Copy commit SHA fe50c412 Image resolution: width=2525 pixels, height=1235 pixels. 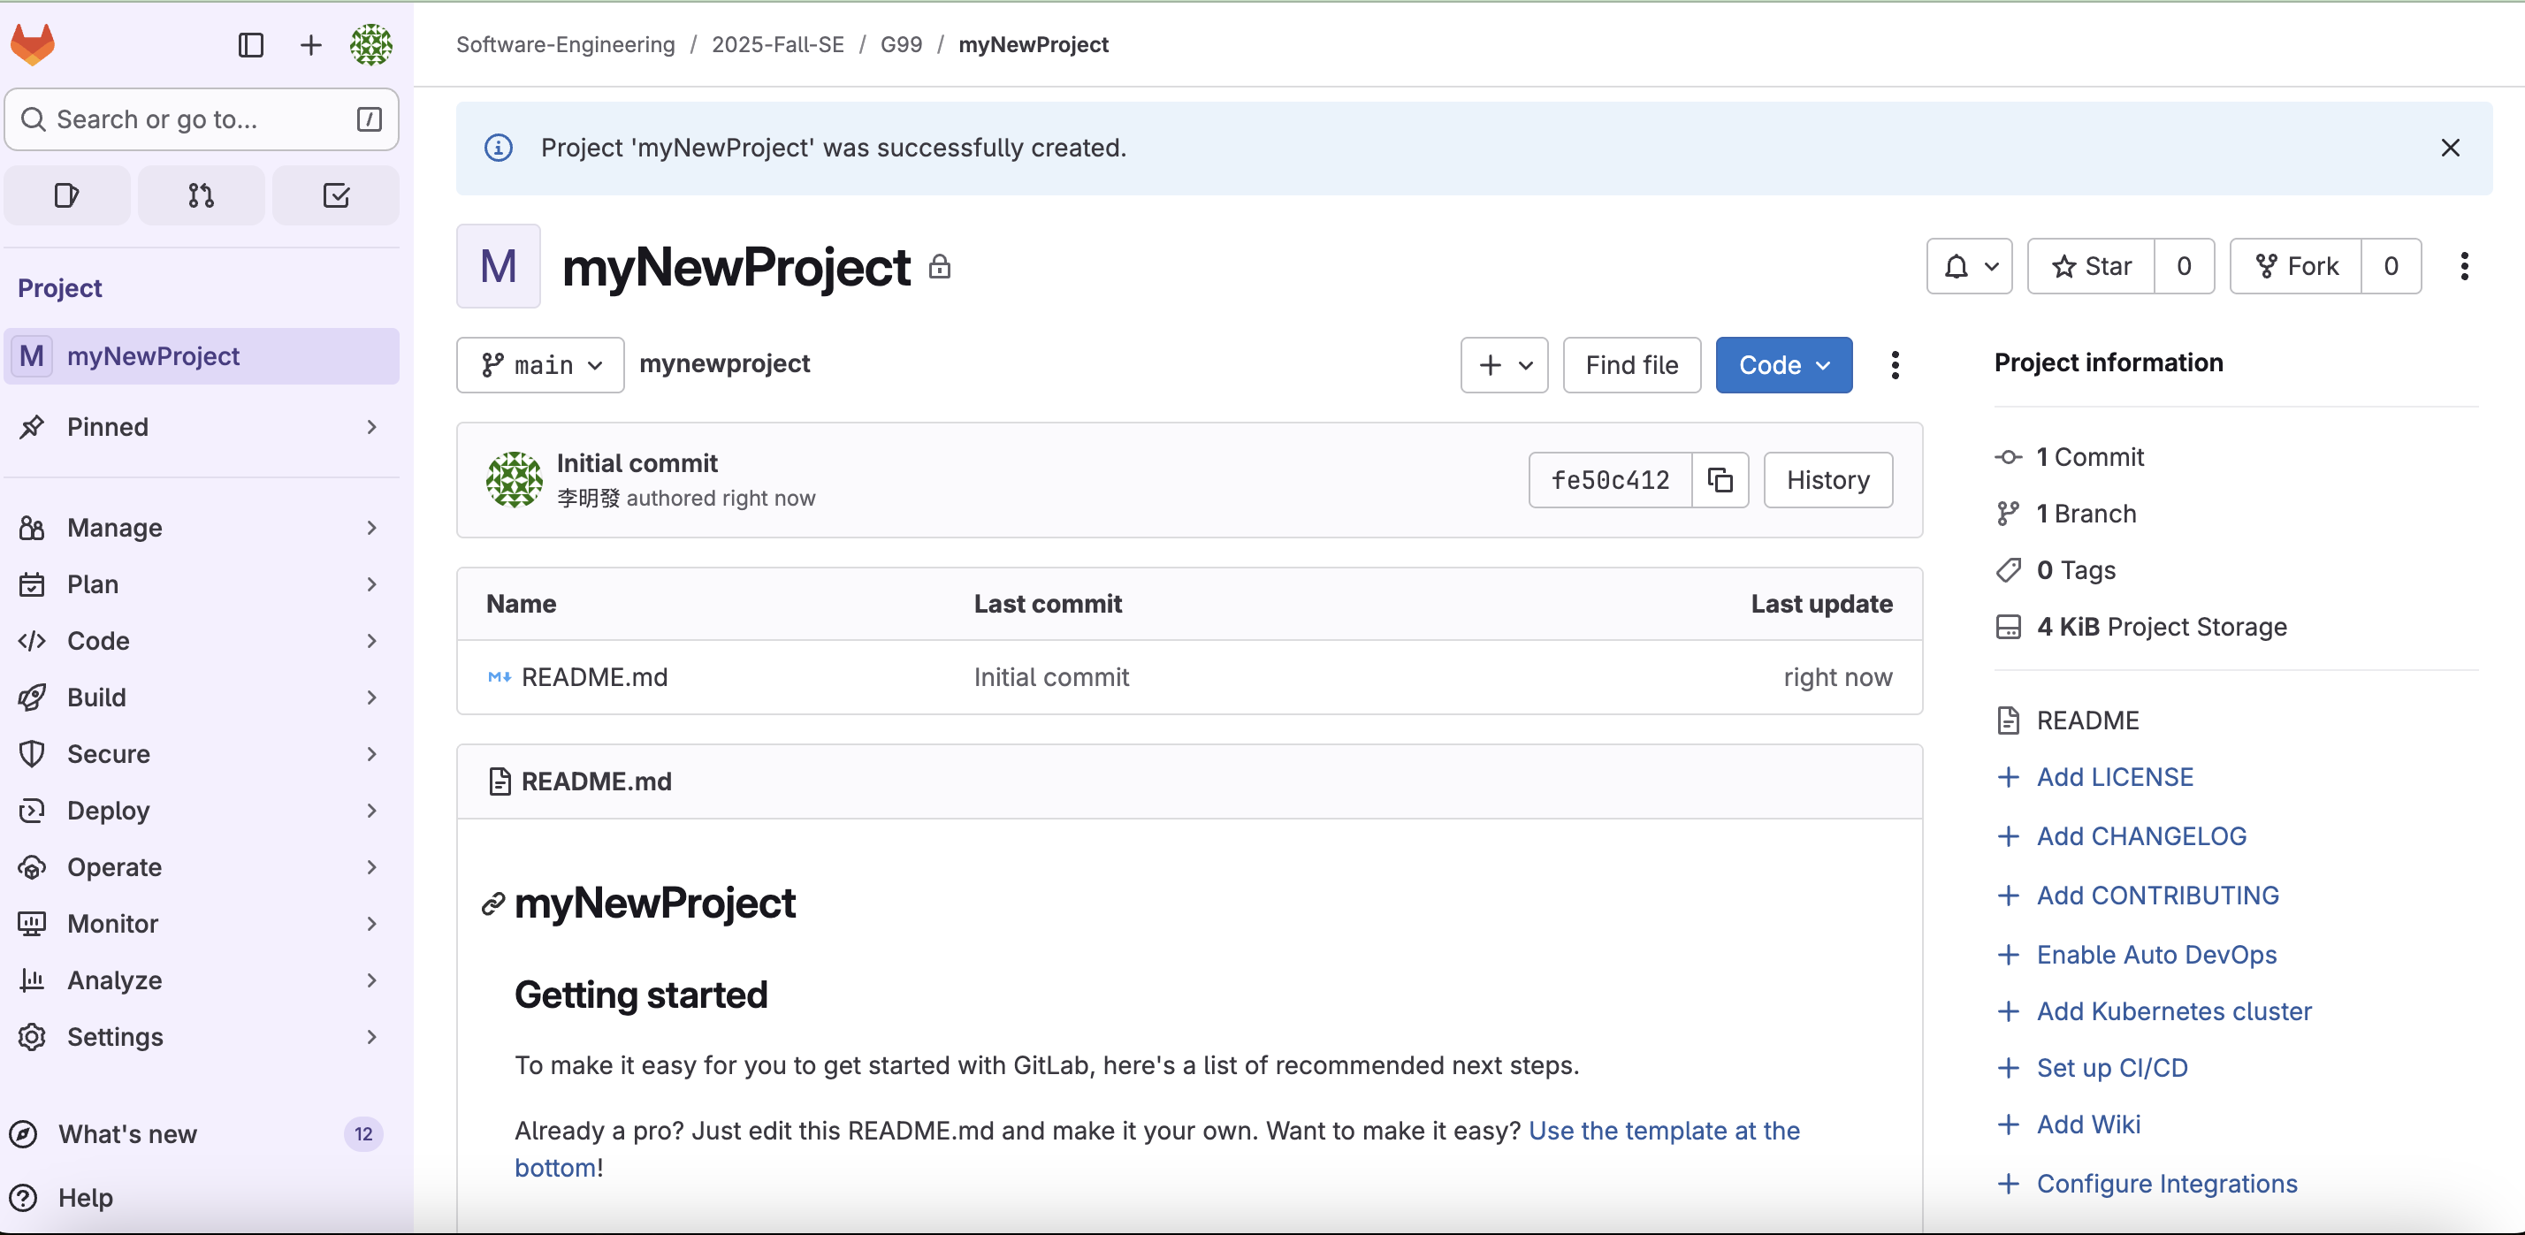(x=1720, y=480)
